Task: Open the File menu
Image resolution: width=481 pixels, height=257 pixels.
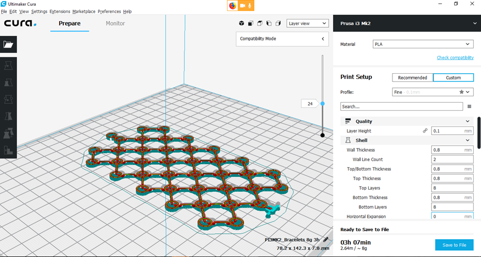Action: click(x=4, y=12)
